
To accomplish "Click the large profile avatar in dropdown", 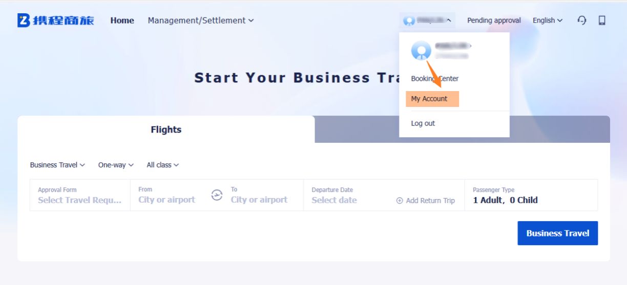I will 421,50.
